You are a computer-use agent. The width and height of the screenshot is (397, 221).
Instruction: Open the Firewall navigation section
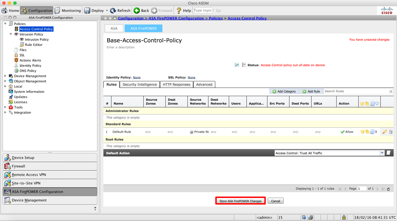(x=50, y=166)
